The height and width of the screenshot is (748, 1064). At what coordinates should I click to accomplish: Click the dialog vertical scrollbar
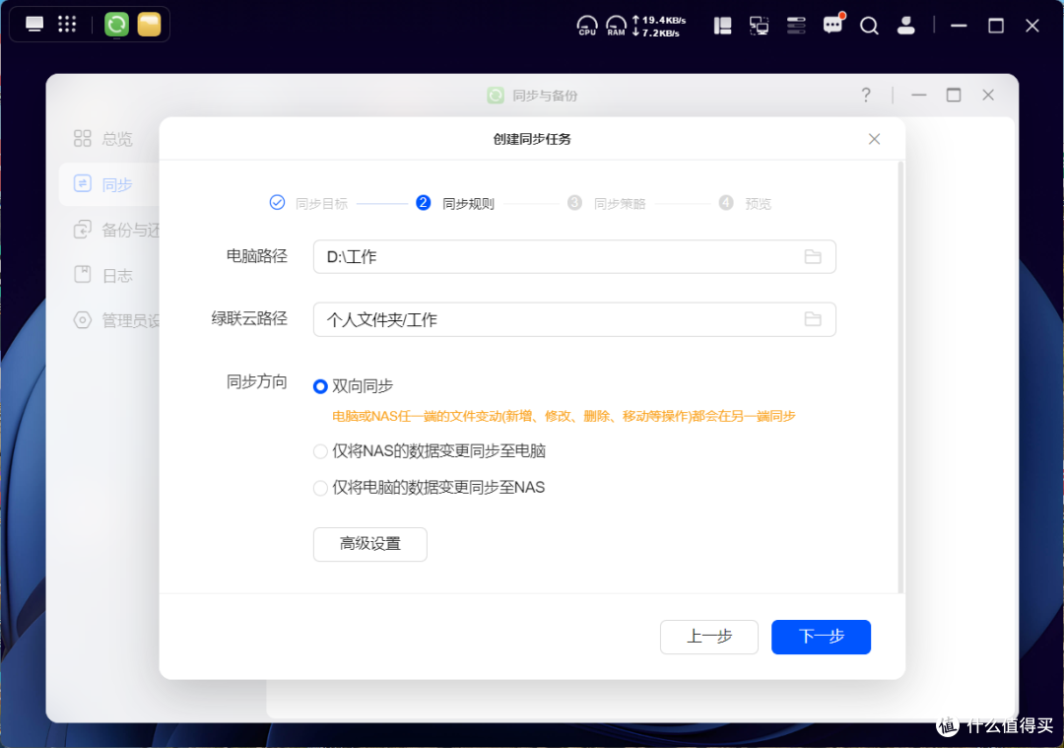[900, 376]
